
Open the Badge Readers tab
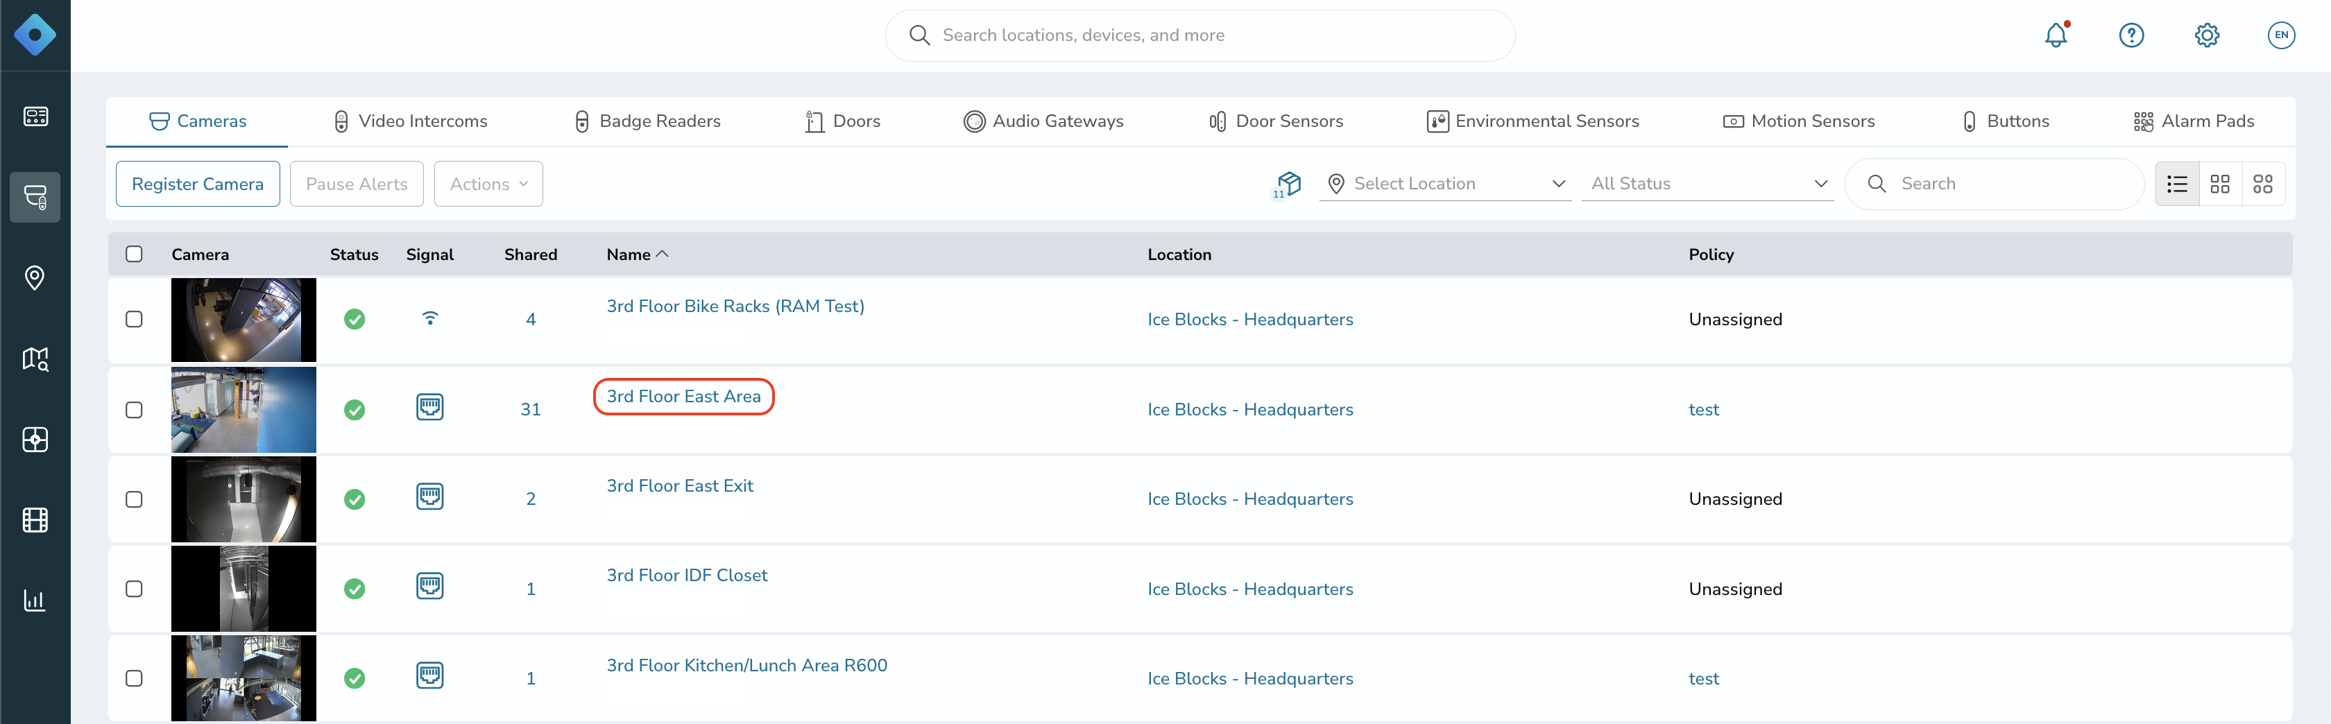click(646, 121)
